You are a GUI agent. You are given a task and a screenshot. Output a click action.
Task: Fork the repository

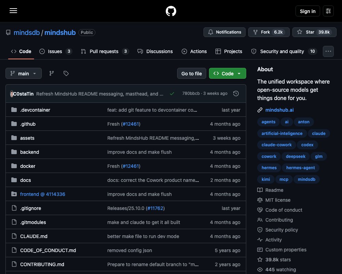[269, 32]
